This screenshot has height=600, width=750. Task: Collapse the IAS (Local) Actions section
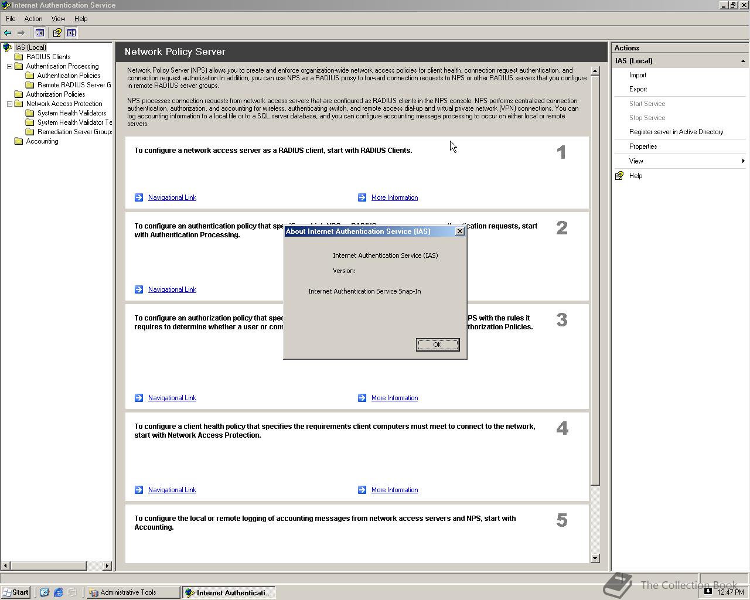(743, 61)
